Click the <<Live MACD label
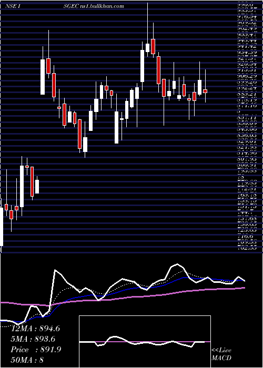The image size is (263, 368). (221, 354)
